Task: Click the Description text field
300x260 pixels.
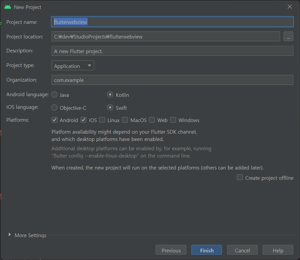Action: pyautogui.click(x=172, y=51)
